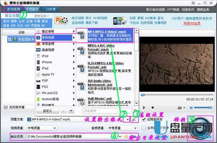Click the video preview thumbnail
This screenshot has width=217, height=143.
click(x=177, y=64)
